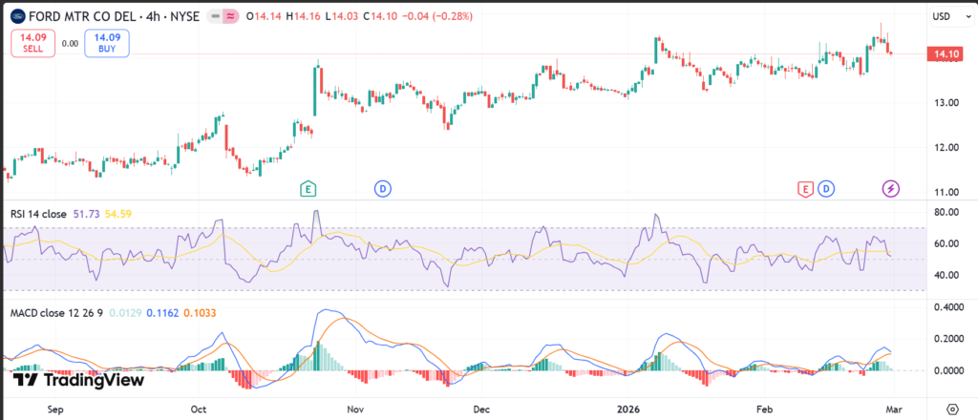Click the red earnings E marker
This screenshot has width=978, height=420.
point(805,189)
